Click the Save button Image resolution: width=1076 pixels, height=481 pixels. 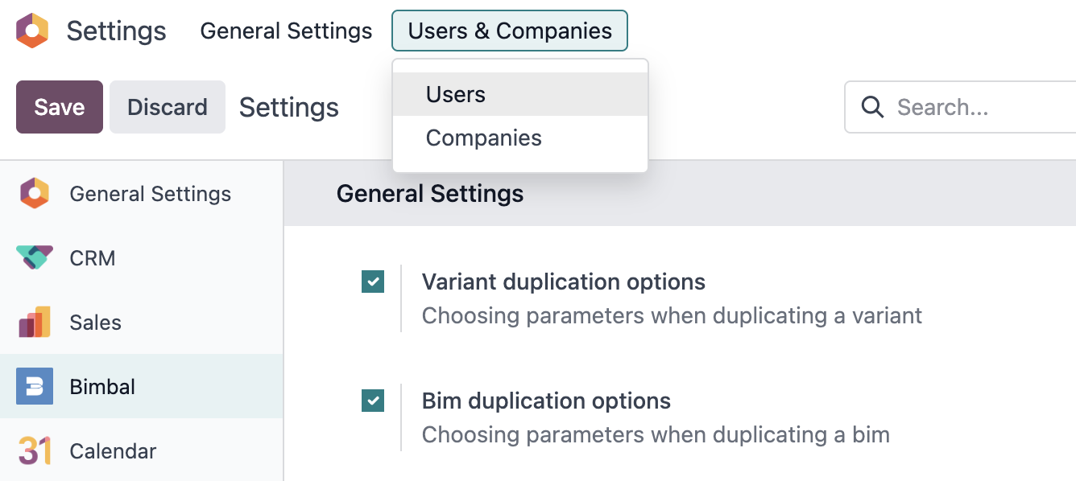pyautogui.click(x=60, y=107)
